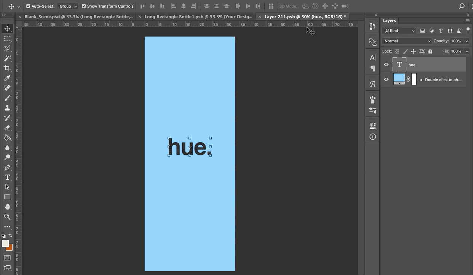Select the Eyedropper tool
The height and width of the screenshot is (275, 473).
(7, 78)
